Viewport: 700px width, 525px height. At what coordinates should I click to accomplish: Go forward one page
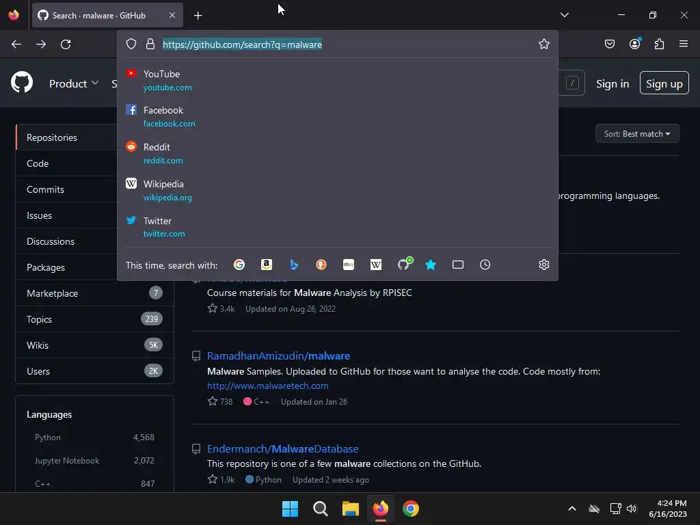pyautogui.click(x=41, y=44)
